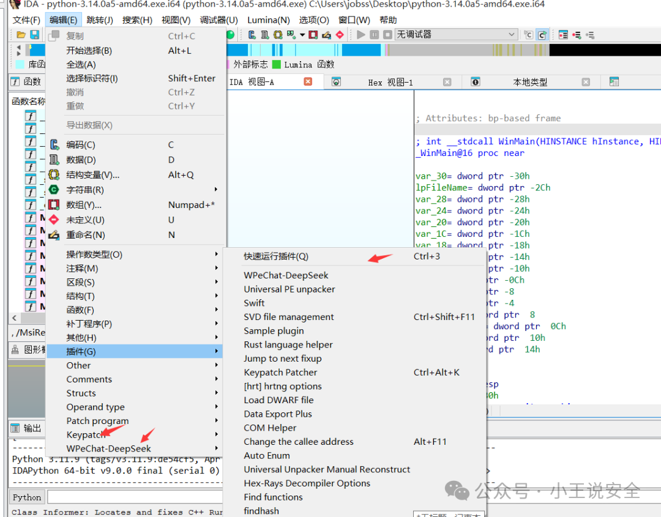Click the highlighted C refresh toolbar icon
661x517 pixels.
pyautogui.click(x=542, y=34)
